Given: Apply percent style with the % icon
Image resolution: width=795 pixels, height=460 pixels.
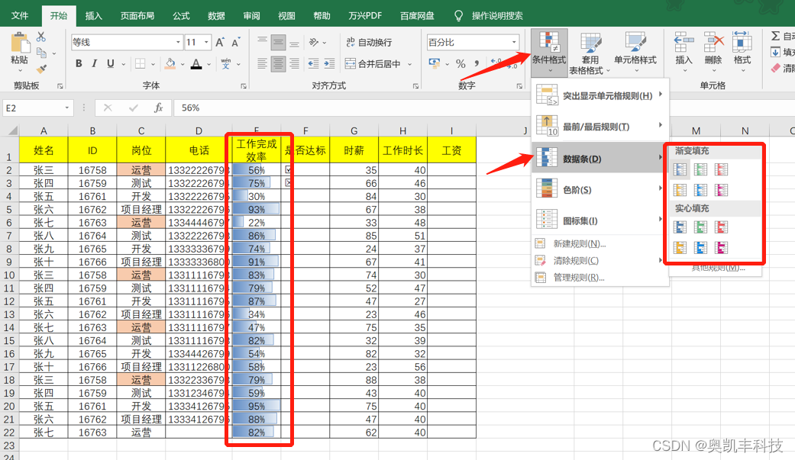Looking at the screenshot, I should pyautogui.click(x=461, y=64).
